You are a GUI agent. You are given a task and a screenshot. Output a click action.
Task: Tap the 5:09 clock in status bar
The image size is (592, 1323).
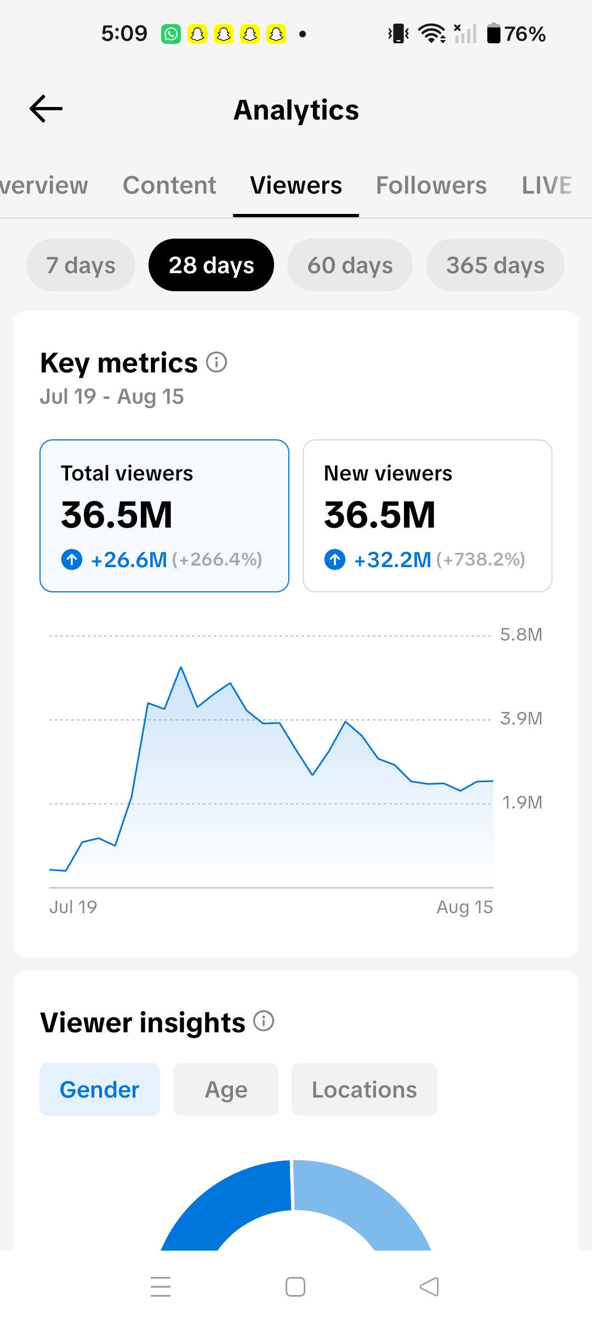(x=124, y=34)
